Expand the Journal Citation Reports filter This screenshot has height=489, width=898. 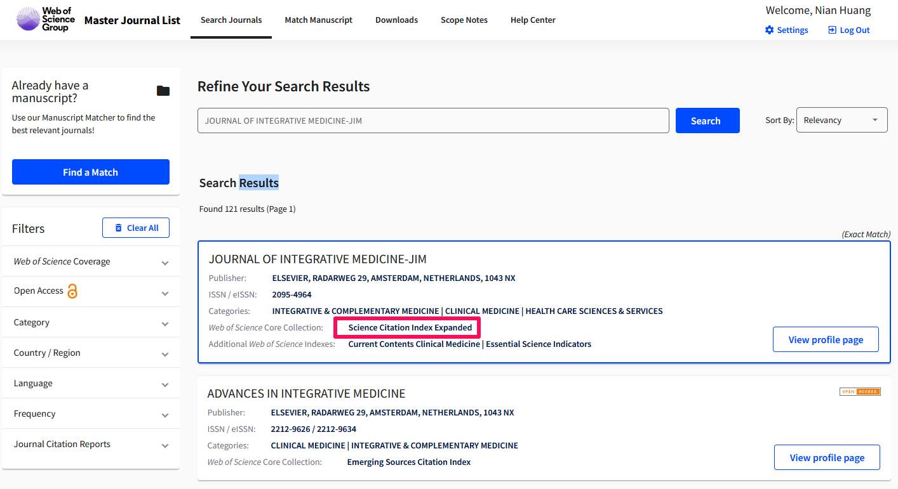coord(165,445)
